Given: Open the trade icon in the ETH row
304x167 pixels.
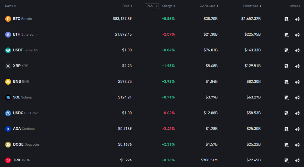Looking at the screenshot, I should [297, 35].
